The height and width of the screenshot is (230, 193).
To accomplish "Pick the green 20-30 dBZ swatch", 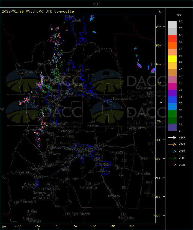I will coord(172,114).
